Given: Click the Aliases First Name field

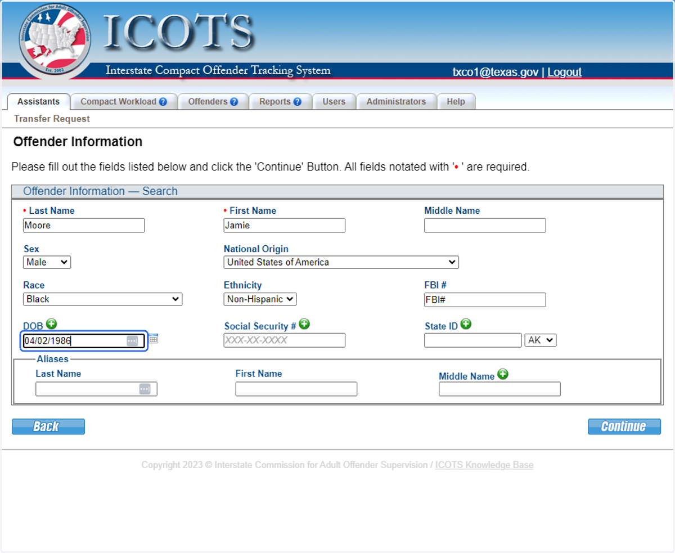Looking at the screenshot, I should [x=296, y=389].
